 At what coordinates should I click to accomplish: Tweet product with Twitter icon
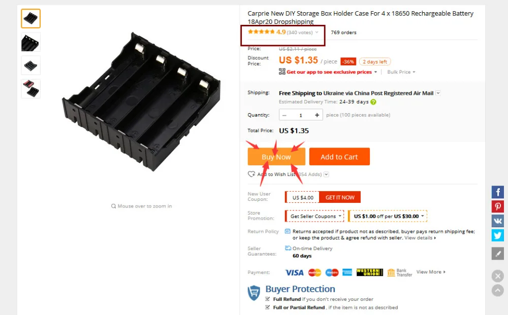tap(498, 235)
